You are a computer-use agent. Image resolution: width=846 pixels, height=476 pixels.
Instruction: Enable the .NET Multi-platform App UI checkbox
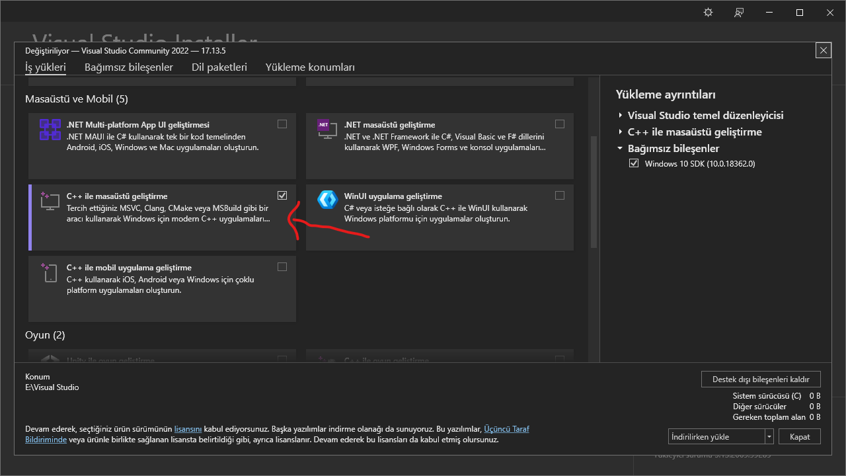point(282,124)
